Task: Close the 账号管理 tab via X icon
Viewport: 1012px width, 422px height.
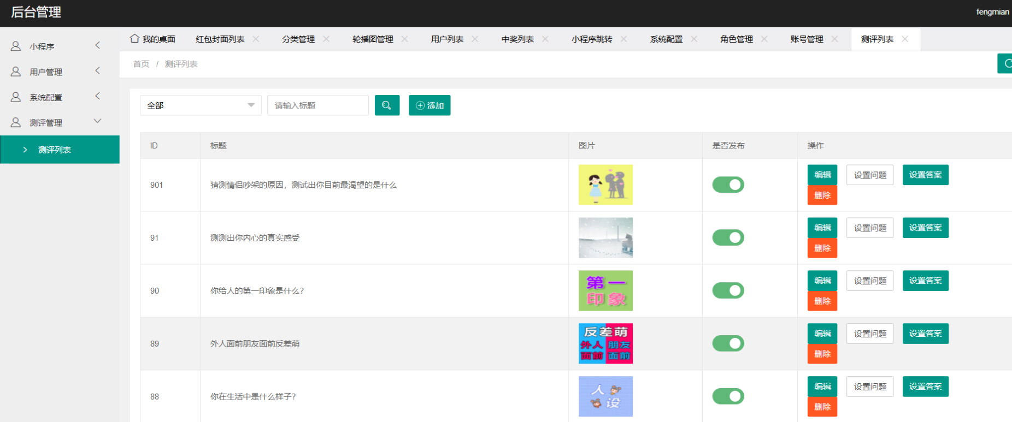Action: coord(834,39)
